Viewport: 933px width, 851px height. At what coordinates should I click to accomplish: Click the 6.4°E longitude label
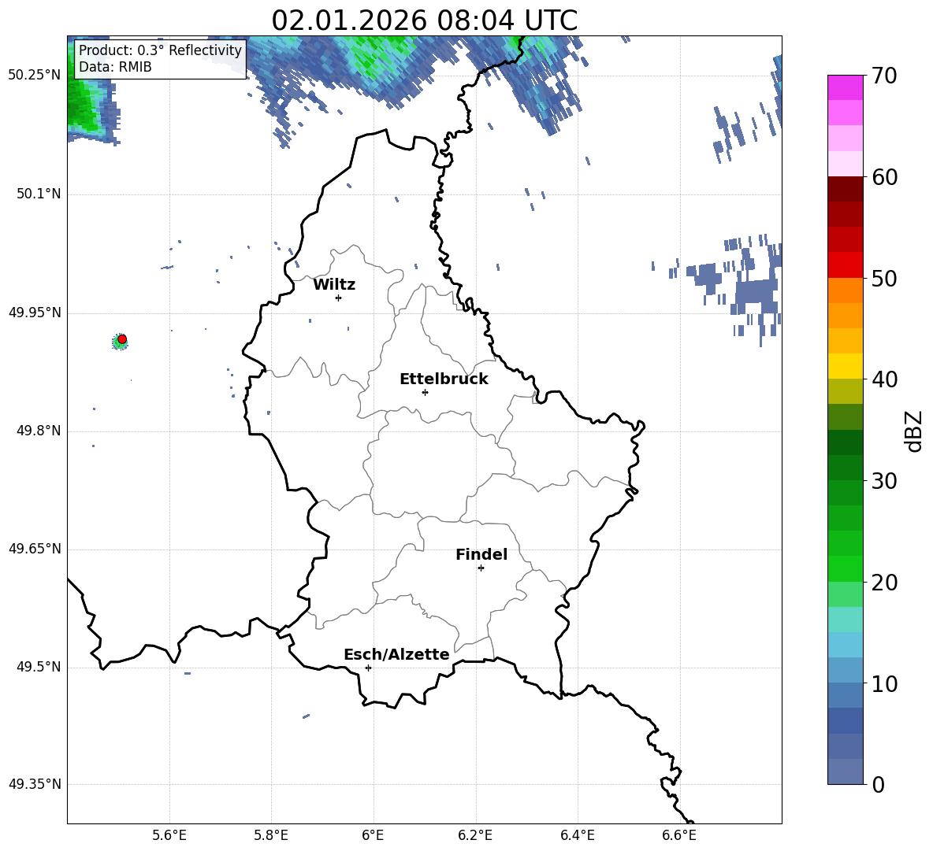pos(577,835)
